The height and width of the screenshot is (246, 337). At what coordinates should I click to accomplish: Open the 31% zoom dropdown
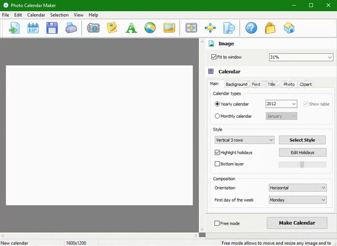pyautogui.click(x=301, y=57)
